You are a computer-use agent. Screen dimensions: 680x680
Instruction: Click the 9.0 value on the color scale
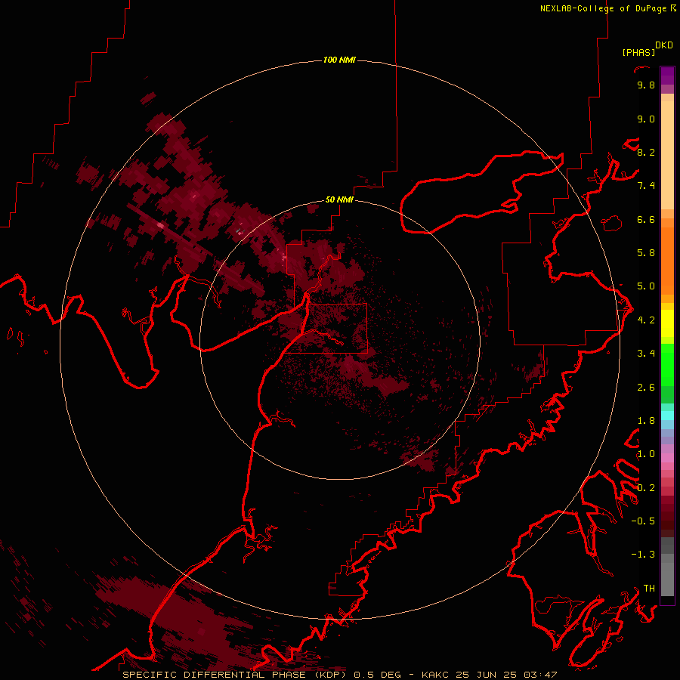tap(646, 119)
